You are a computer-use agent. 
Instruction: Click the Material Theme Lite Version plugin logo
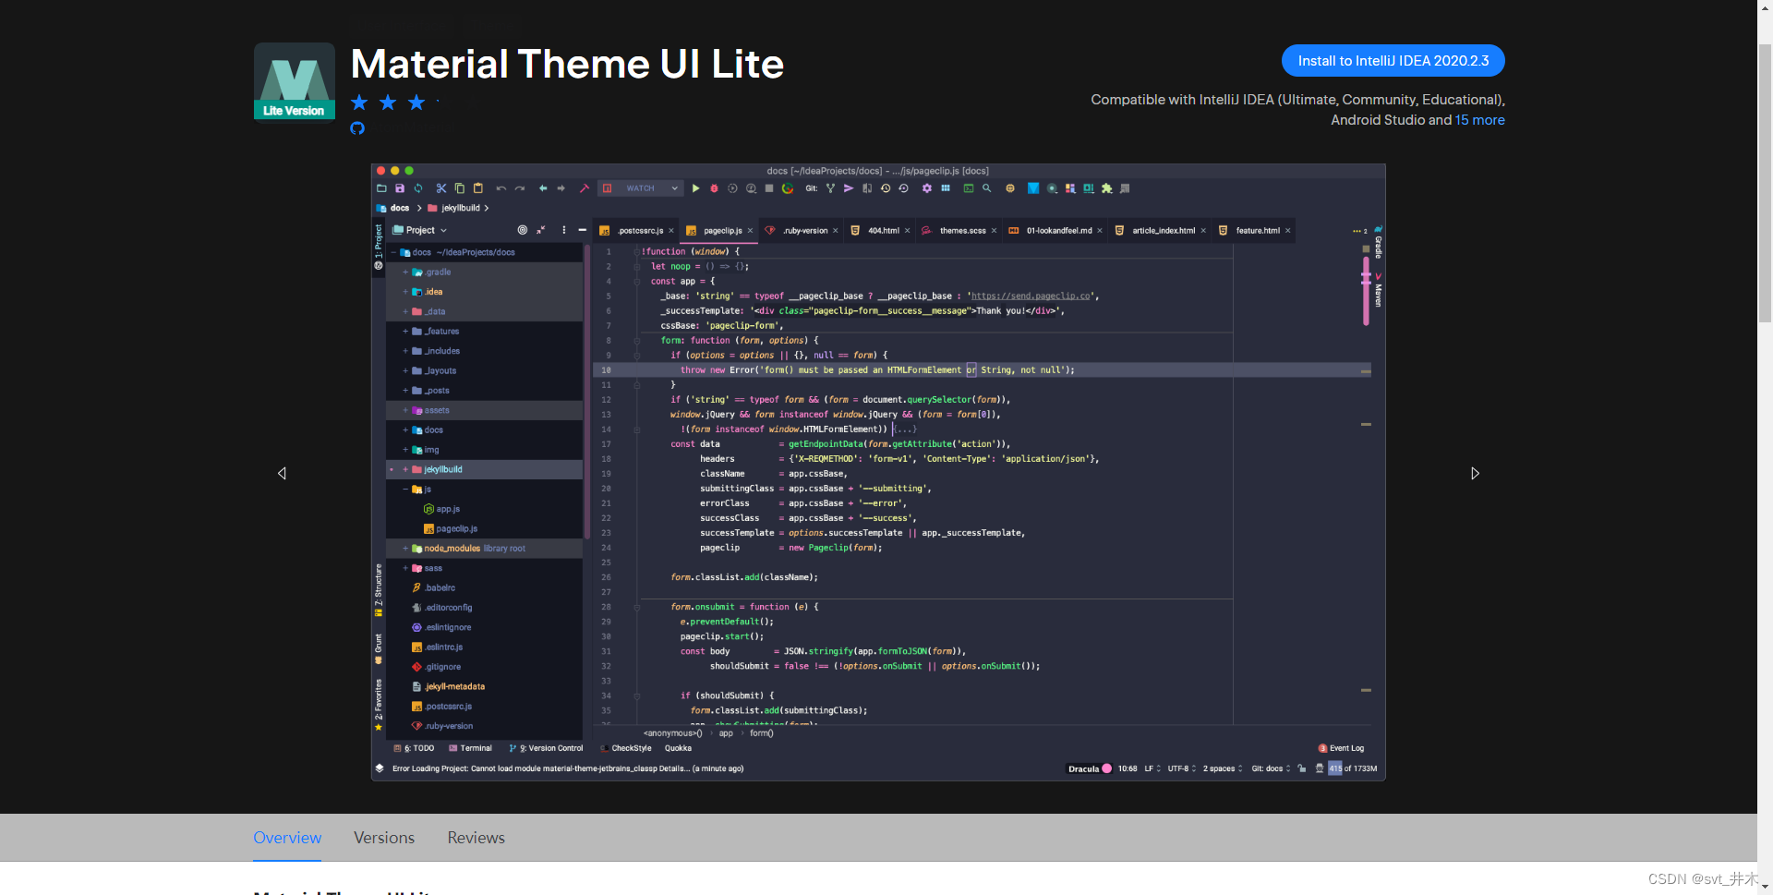pos(295,81)
